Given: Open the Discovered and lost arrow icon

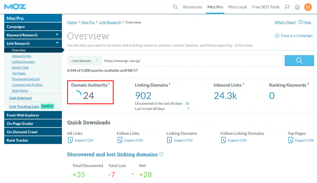Looking at the screenshot, I should point(161,154).
